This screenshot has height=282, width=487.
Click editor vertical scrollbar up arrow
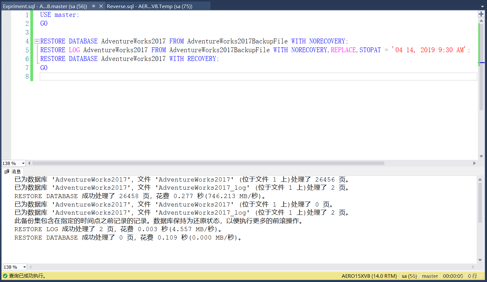click(481, 21)
